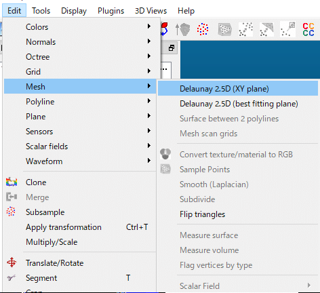
Task: Open the Plugins menu
Action: [111, 11]
